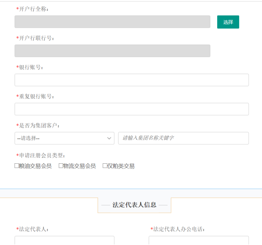Click the 是否为集团客户 label

click(x=39, y=125)
